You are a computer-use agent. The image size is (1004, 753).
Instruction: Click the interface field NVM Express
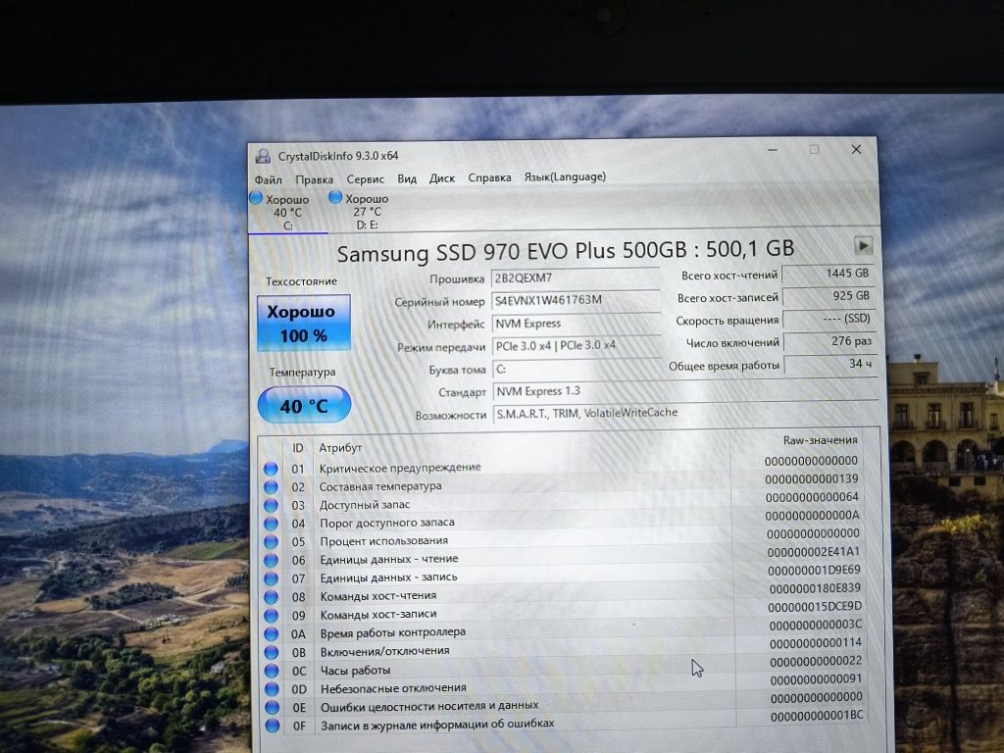pos(577,324)
